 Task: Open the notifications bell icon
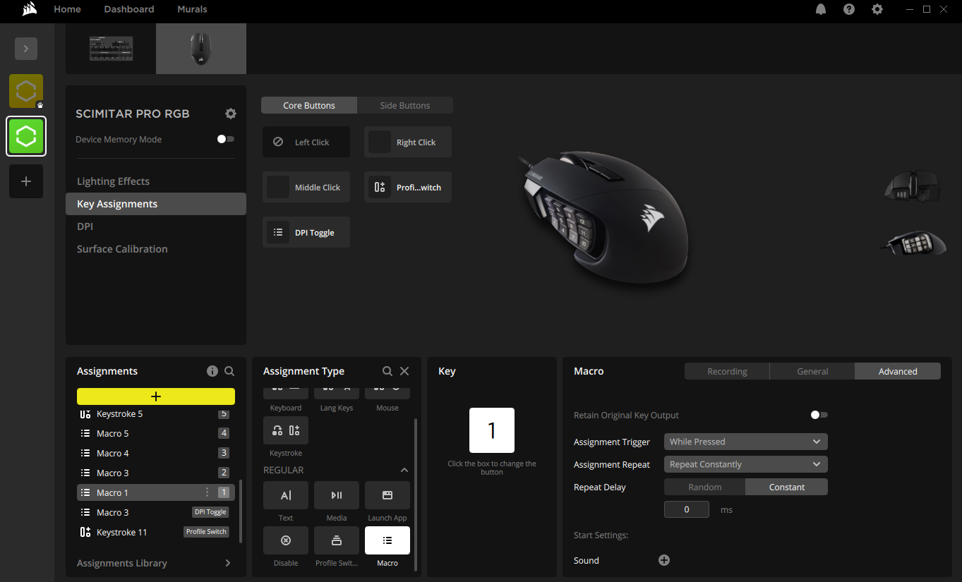click(821, 9)
